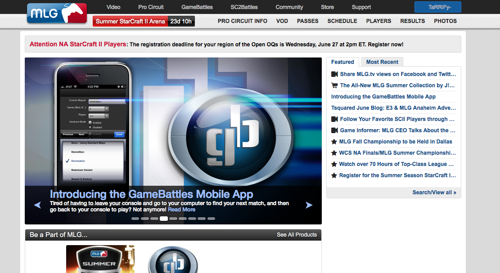This screenshot has height=273, width=500.
Task: Open All-New MLG Summer Collection article
Action: click(397, 85)
